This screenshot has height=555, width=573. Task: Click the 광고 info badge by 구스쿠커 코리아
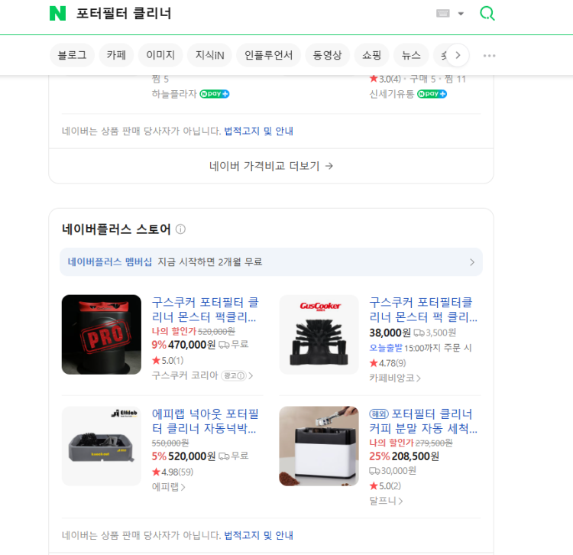pos(234,375)
